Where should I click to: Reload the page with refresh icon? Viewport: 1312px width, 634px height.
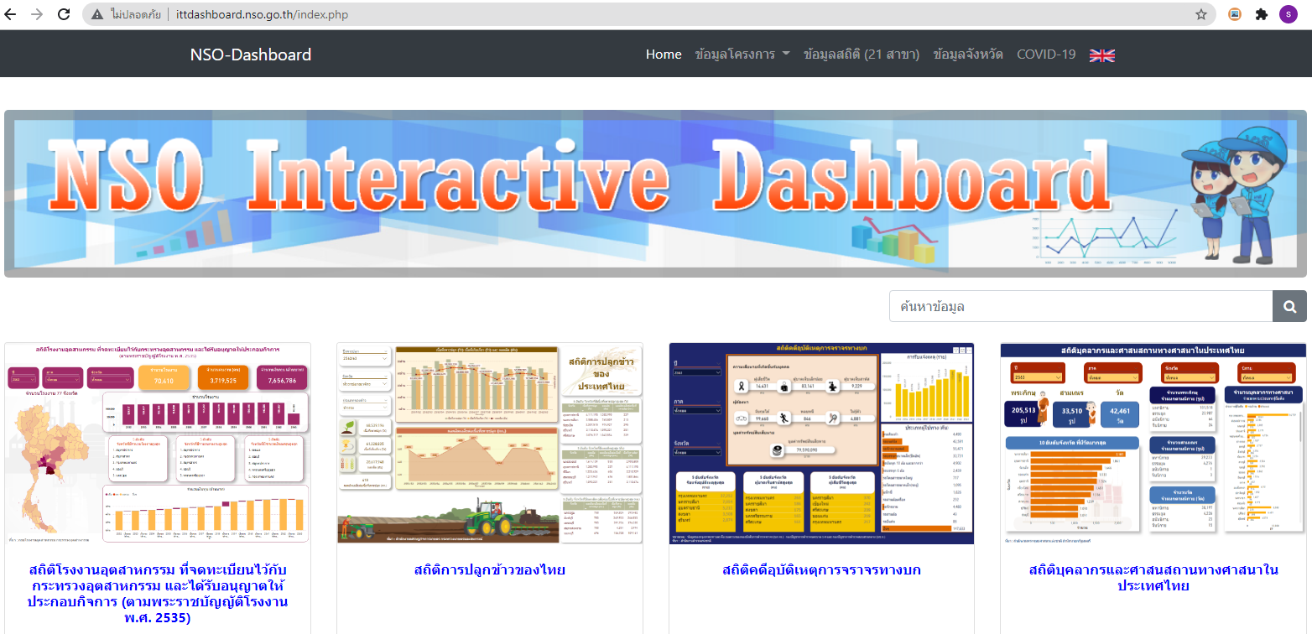coord(63,14)
